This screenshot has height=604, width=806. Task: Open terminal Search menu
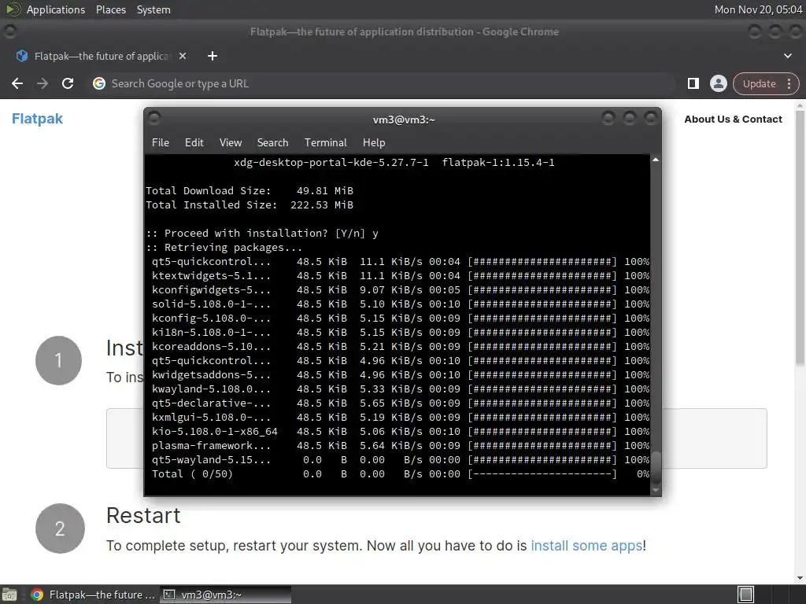click(272, 143)
